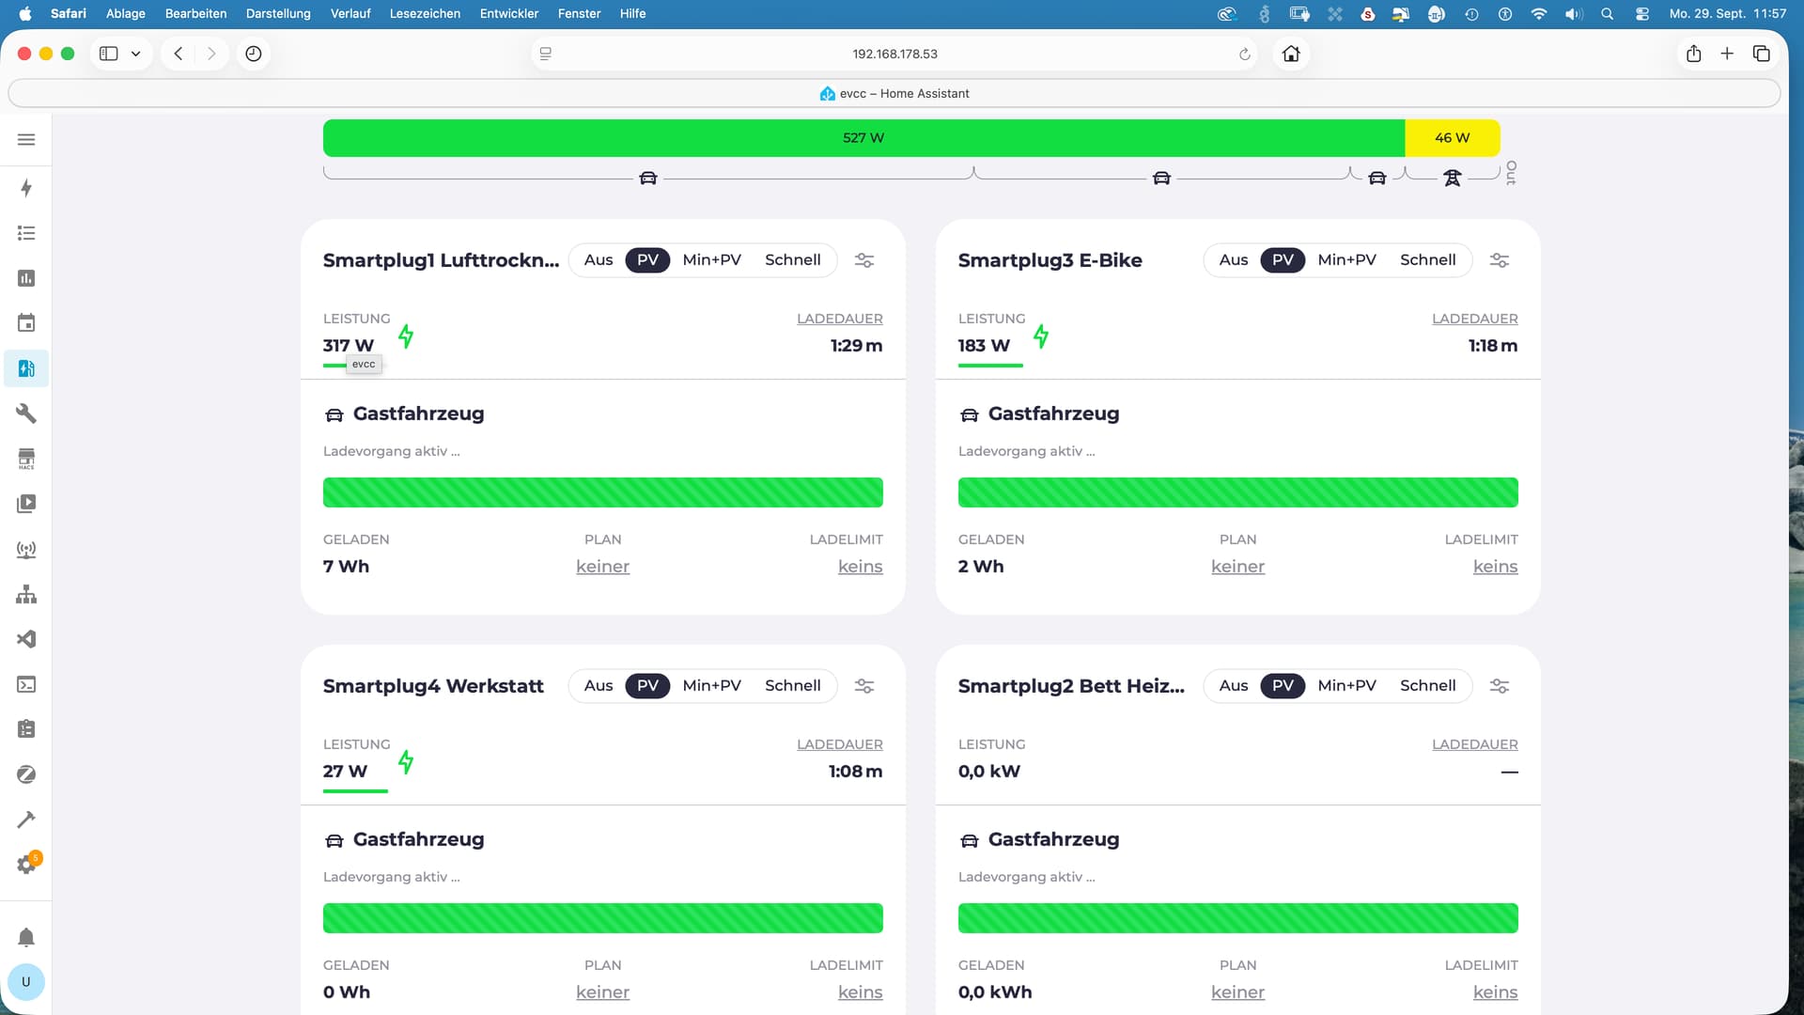Expand Safari sidebar options chevron
Screen dimensions: 1804x1015
(136, 54)
